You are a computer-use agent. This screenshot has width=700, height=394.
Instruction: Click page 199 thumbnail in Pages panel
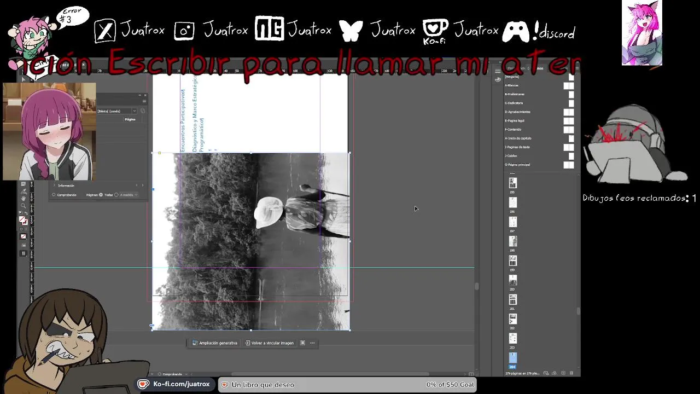(512, 260)
